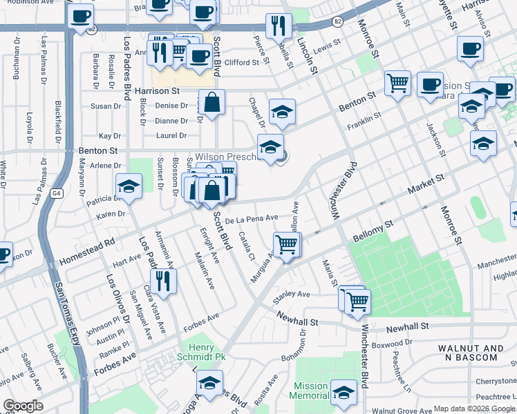Select the school marker beside Mission Memorial
This screenshot has height=414, width=517.
344,394
